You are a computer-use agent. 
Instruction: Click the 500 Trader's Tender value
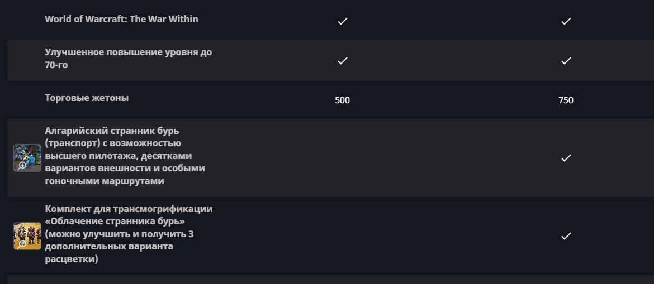pos(343,100)
